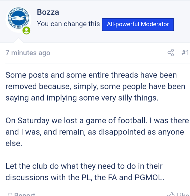The height and width of the screenshot is (196, 190).
Task: Click the paragraph starting 'On Saturday we lost'
Action: click(97, 132)
